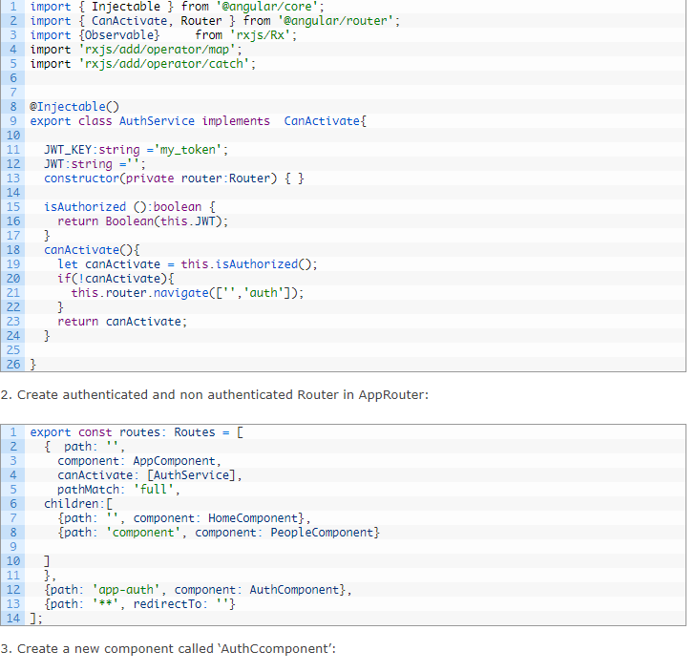Click the paragraph '3. Create a new component called AuthCcomponent'
Screen dimensions: 696x672
(169, 649)
